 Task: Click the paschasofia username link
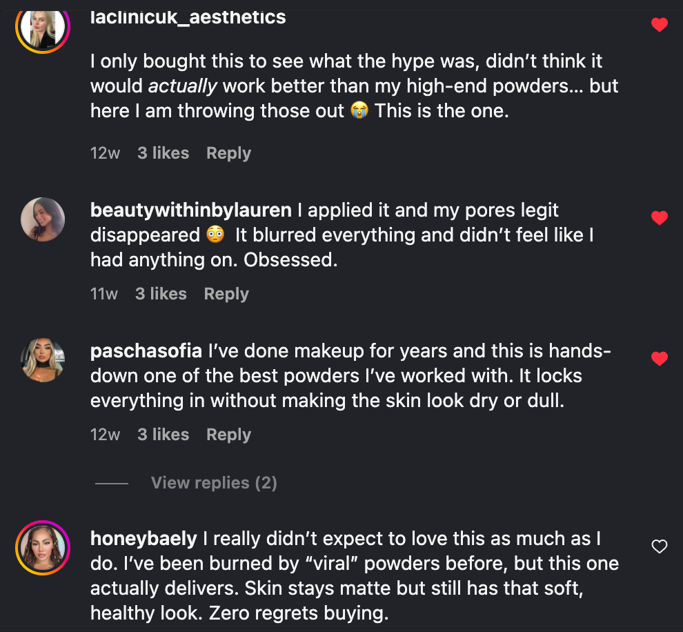click(x=147, y=350)
